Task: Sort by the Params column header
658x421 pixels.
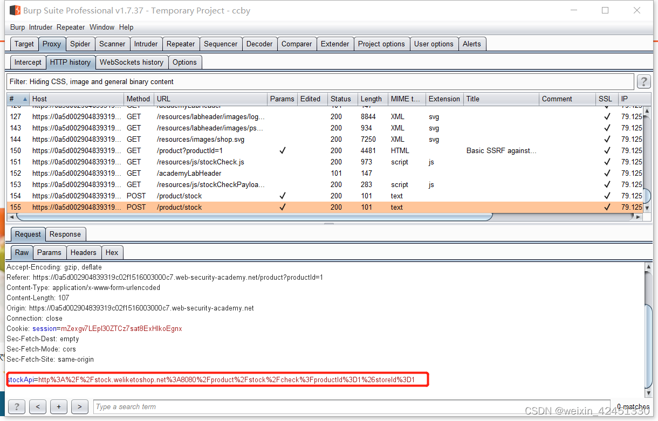Action: [282, 99]
